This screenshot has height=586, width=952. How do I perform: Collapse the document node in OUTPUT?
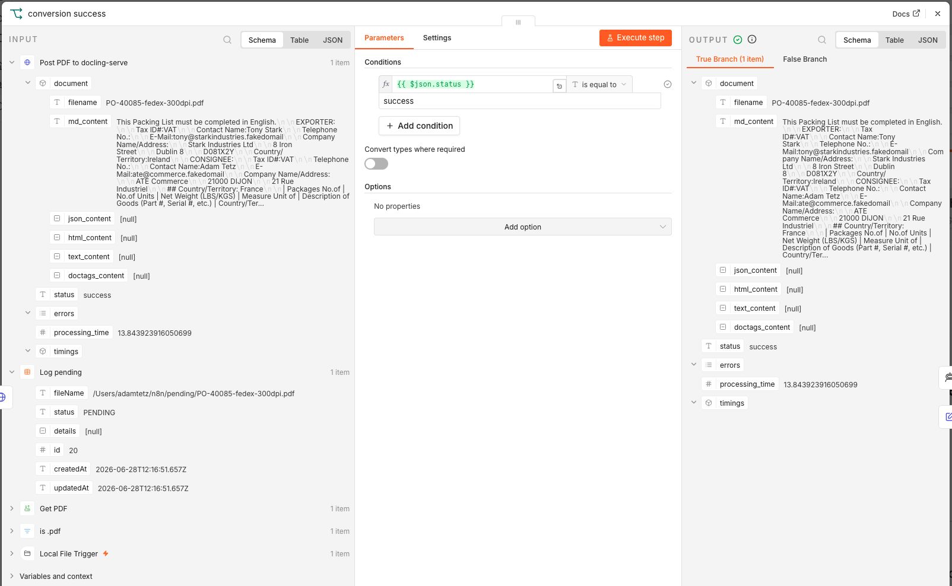[x=694, y=83]
